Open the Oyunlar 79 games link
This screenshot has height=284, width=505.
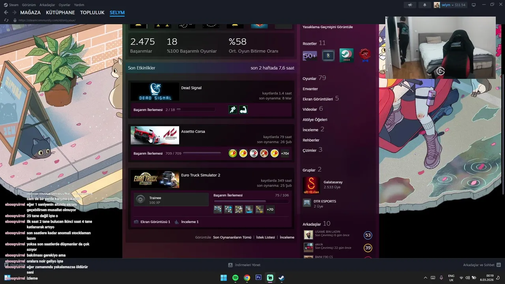coord(314,78)
